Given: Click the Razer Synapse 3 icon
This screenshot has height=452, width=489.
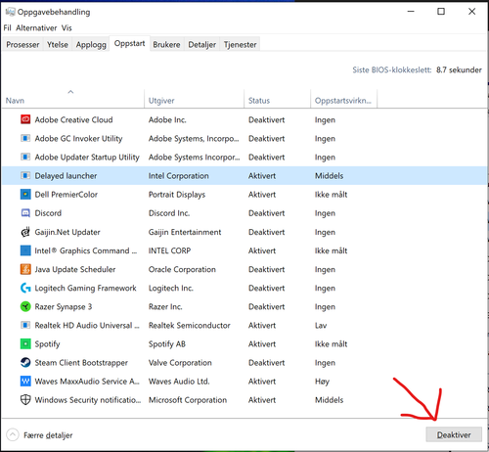Looking at the screenshot, I should tap(25, 306).
